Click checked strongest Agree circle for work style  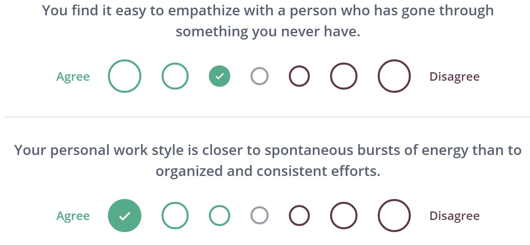pyautogui.click(x=124, y=216)
